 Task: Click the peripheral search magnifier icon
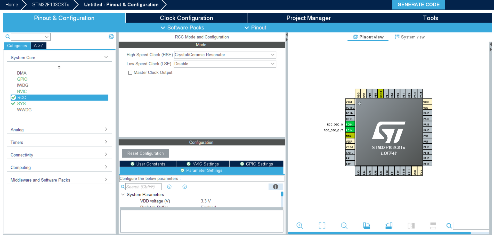8,37
